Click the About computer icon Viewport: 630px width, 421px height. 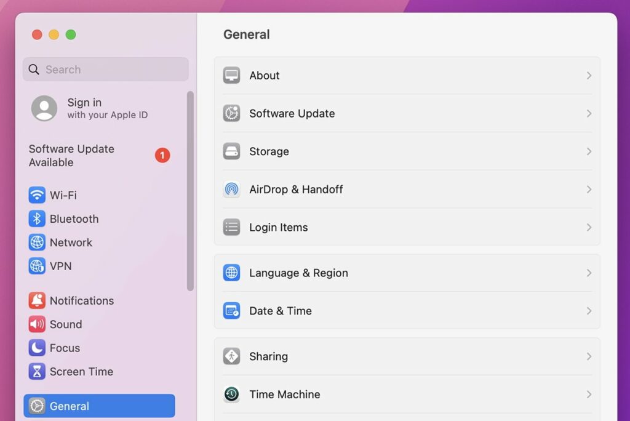pos(231,75)
